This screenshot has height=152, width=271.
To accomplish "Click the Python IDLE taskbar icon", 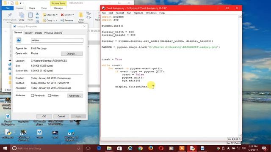I will click(x=192, y=148).
